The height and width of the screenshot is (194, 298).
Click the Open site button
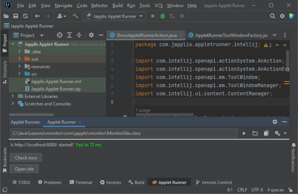tap(24, 169)
